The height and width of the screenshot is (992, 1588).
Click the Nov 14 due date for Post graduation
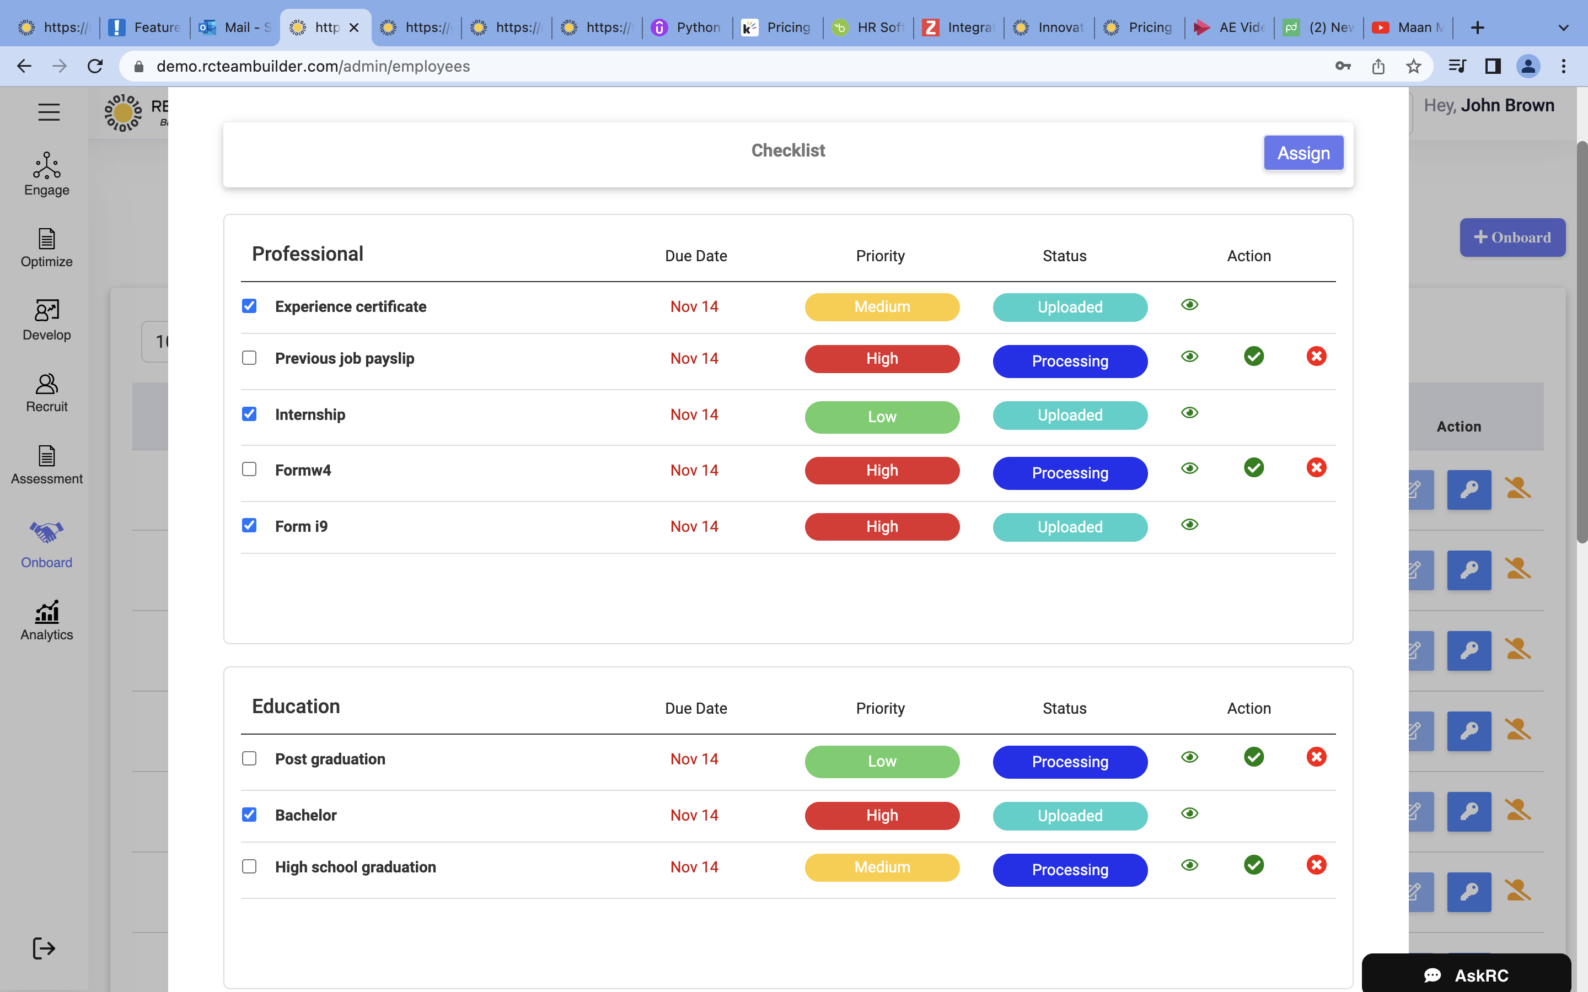pos(694,759)
